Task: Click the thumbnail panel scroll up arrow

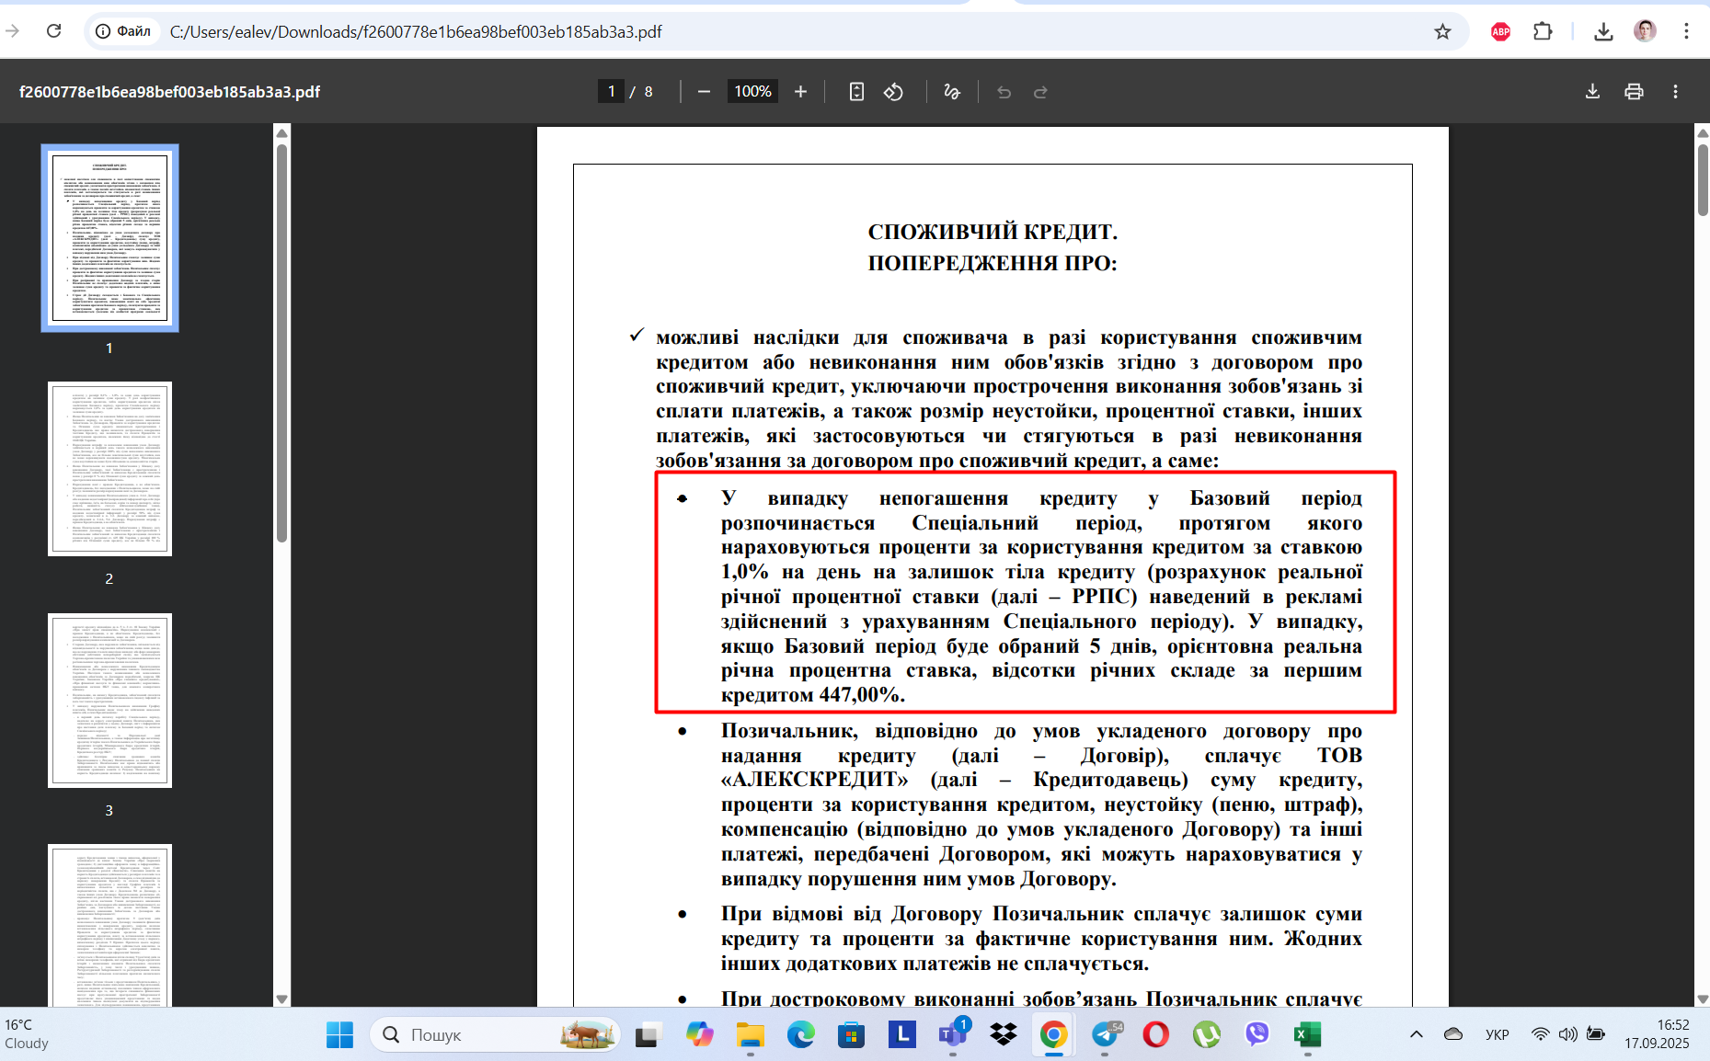Action: click(281, 133)
